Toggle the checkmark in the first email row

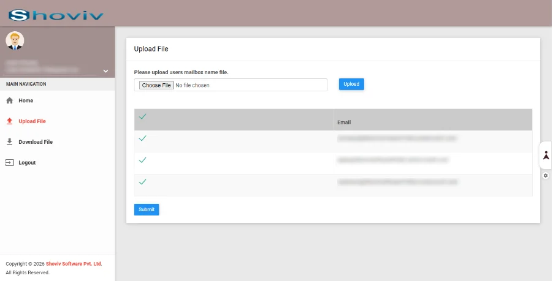[x=142, y=138]
